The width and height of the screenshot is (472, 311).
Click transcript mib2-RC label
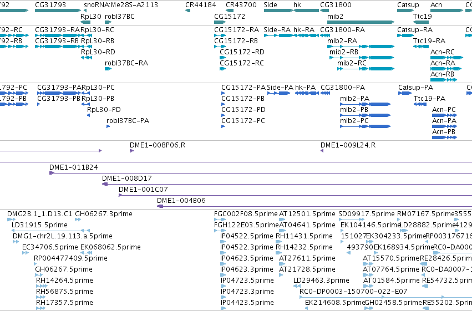tap(352, 63)
